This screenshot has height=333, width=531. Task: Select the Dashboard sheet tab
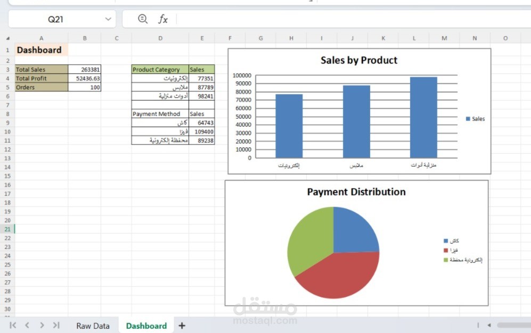click(x=146, y=326)
